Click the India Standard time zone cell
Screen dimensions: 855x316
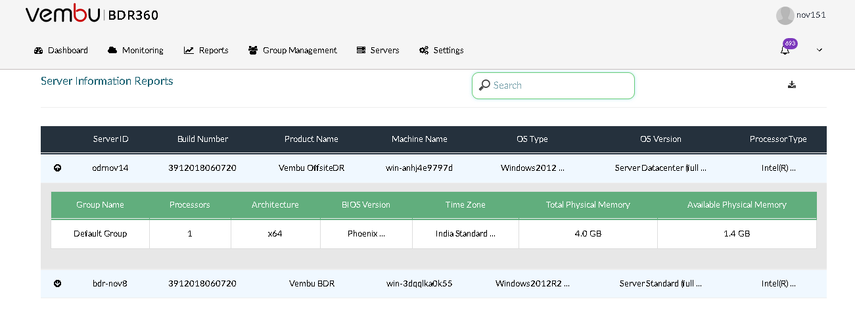click(x=465, y=234)
